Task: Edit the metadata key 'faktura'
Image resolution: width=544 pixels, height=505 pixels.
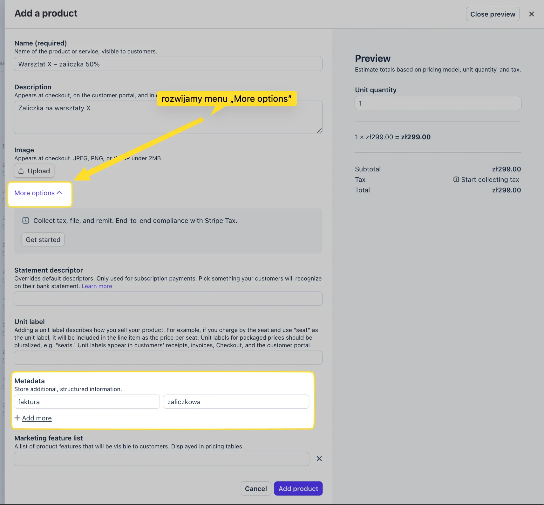Action: (x=87, y=402)
